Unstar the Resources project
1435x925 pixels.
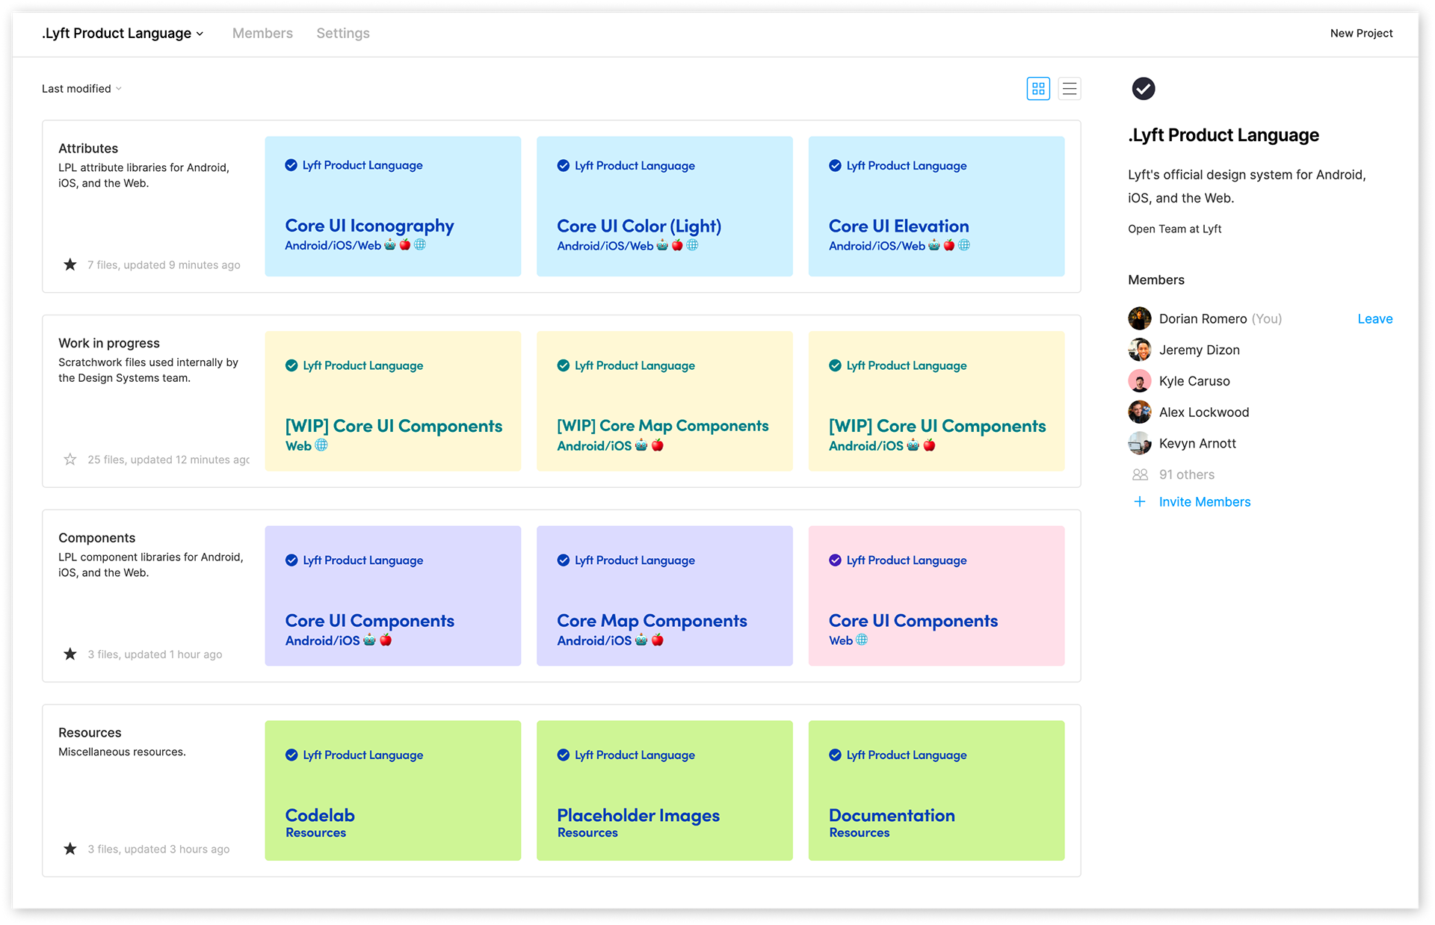(x=70, y=849)
